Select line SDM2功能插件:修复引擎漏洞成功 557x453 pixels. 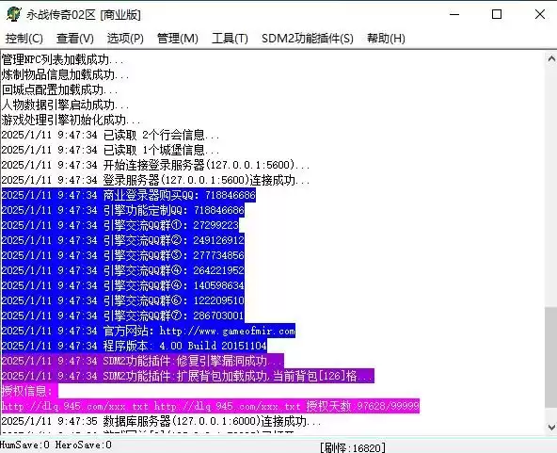(x=143, y=362)
